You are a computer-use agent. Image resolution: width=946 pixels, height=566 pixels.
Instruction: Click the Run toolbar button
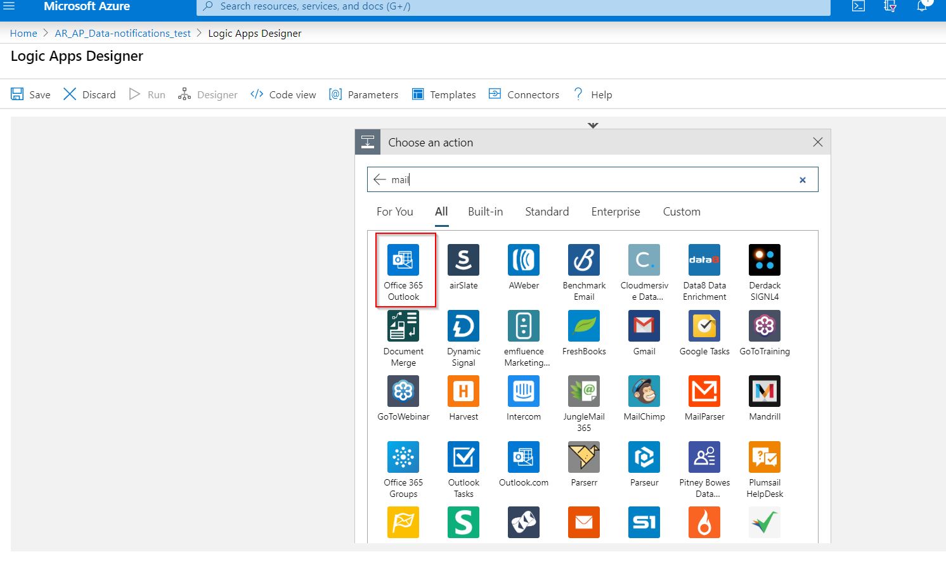[x=147, y=94]
